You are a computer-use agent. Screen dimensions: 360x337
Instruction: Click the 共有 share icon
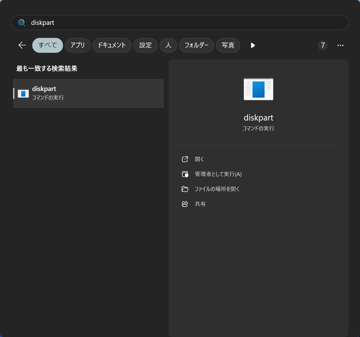[185, 204]
